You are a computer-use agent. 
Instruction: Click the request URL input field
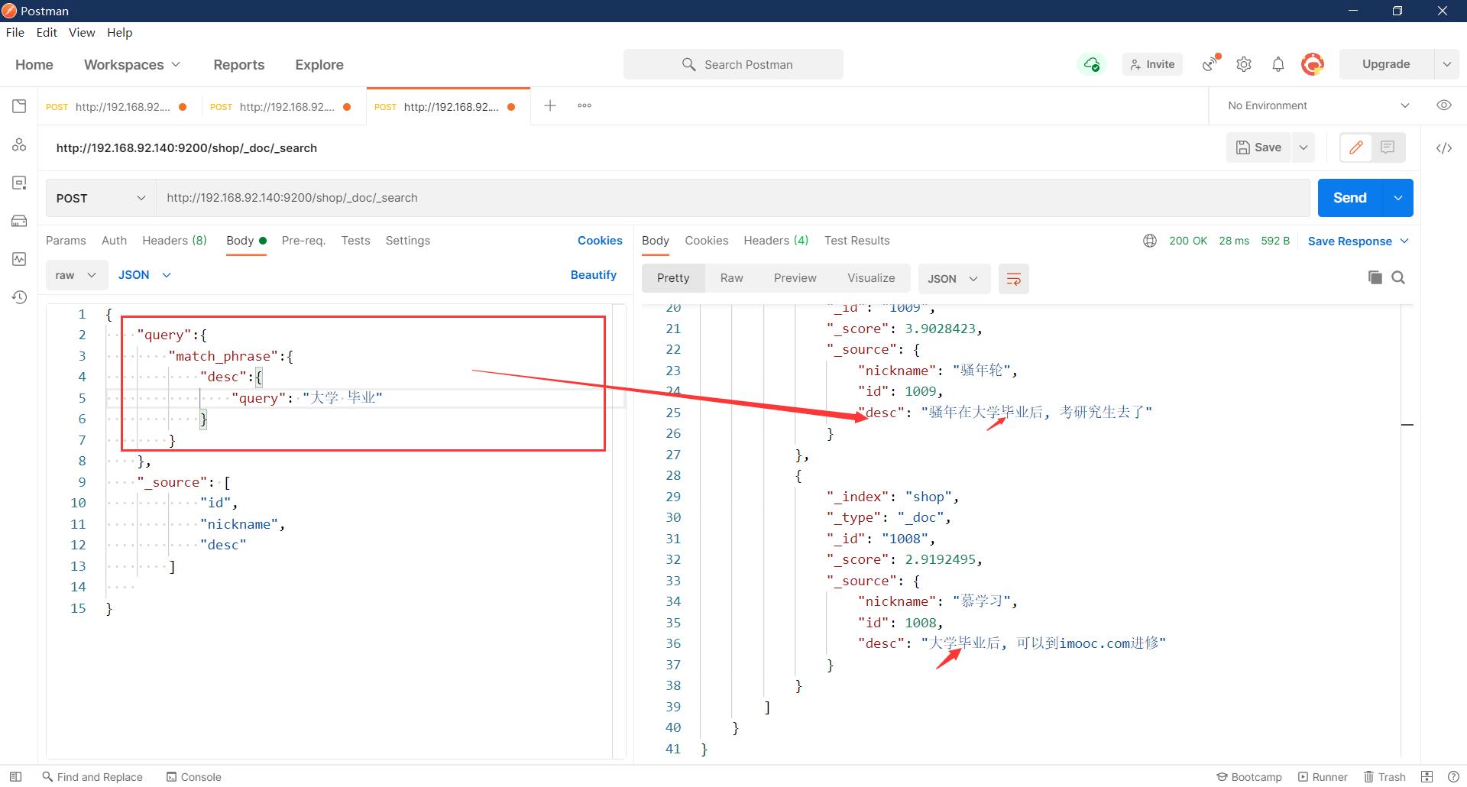(733, 198)
